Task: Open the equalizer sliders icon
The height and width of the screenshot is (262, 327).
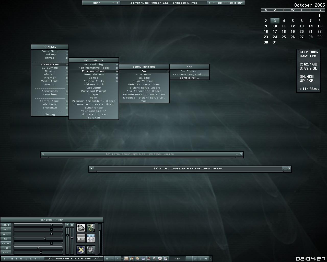Action: click(91, 238)
